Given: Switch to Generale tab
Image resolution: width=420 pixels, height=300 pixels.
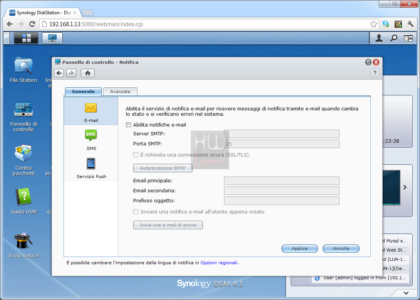Looking at the screenshot, I should tap(83, 92).
